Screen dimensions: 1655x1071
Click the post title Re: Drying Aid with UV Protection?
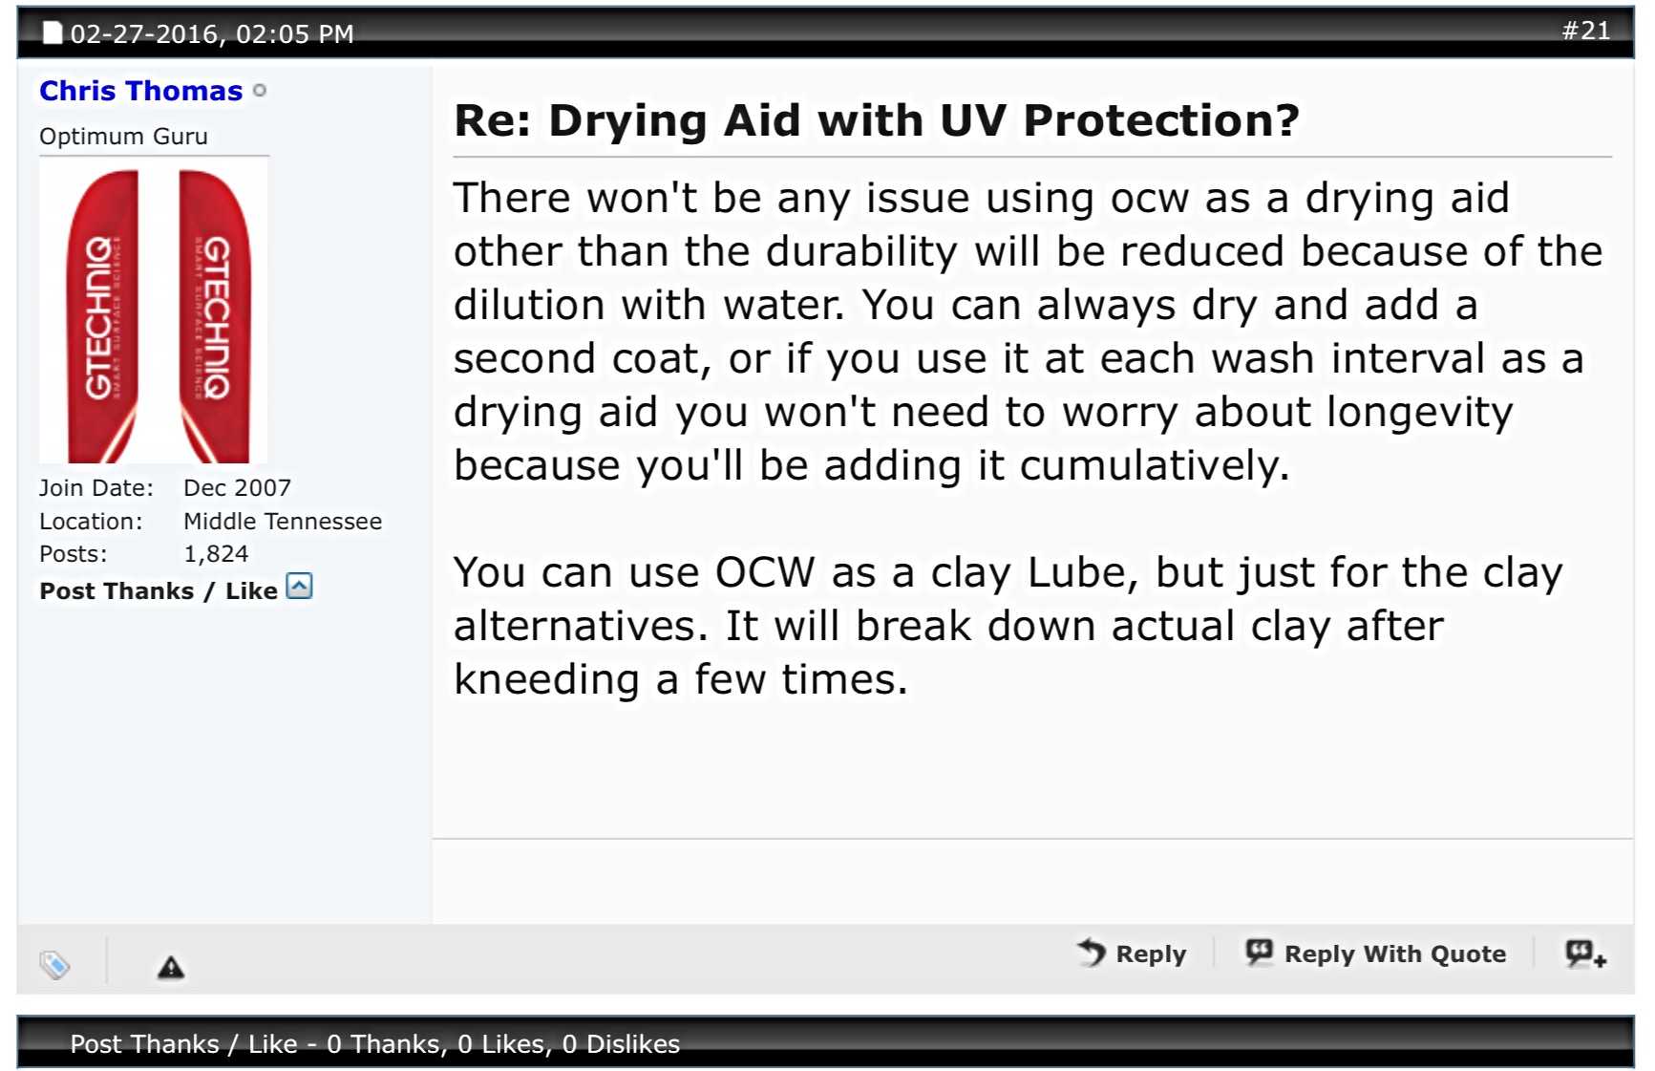coord(877,120)
